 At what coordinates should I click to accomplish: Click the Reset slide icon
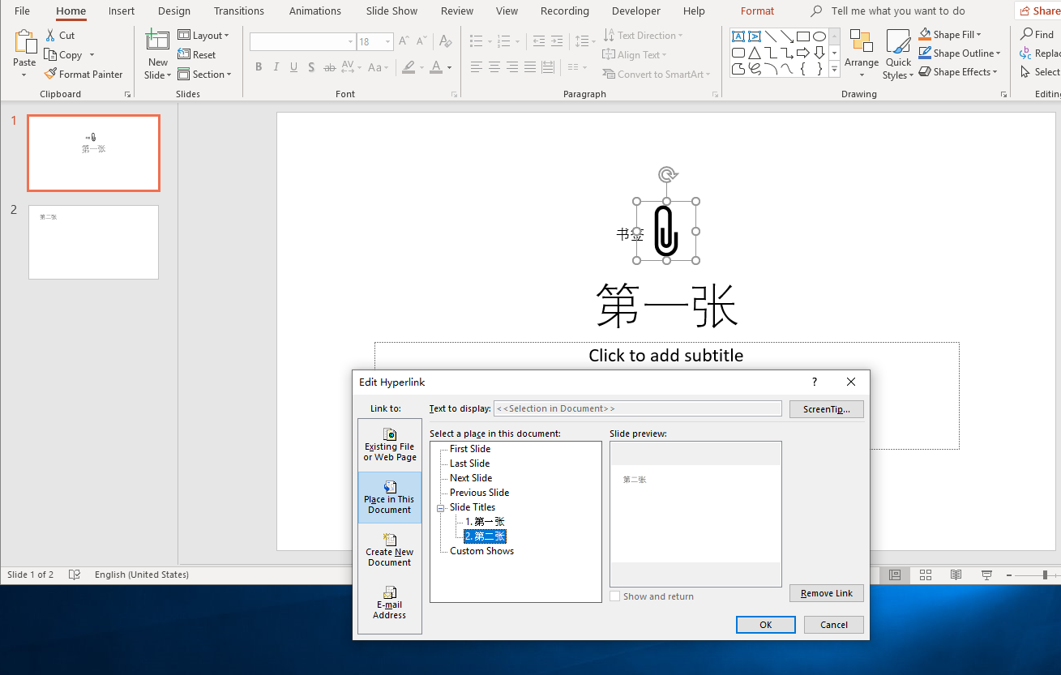click(184, 54)
